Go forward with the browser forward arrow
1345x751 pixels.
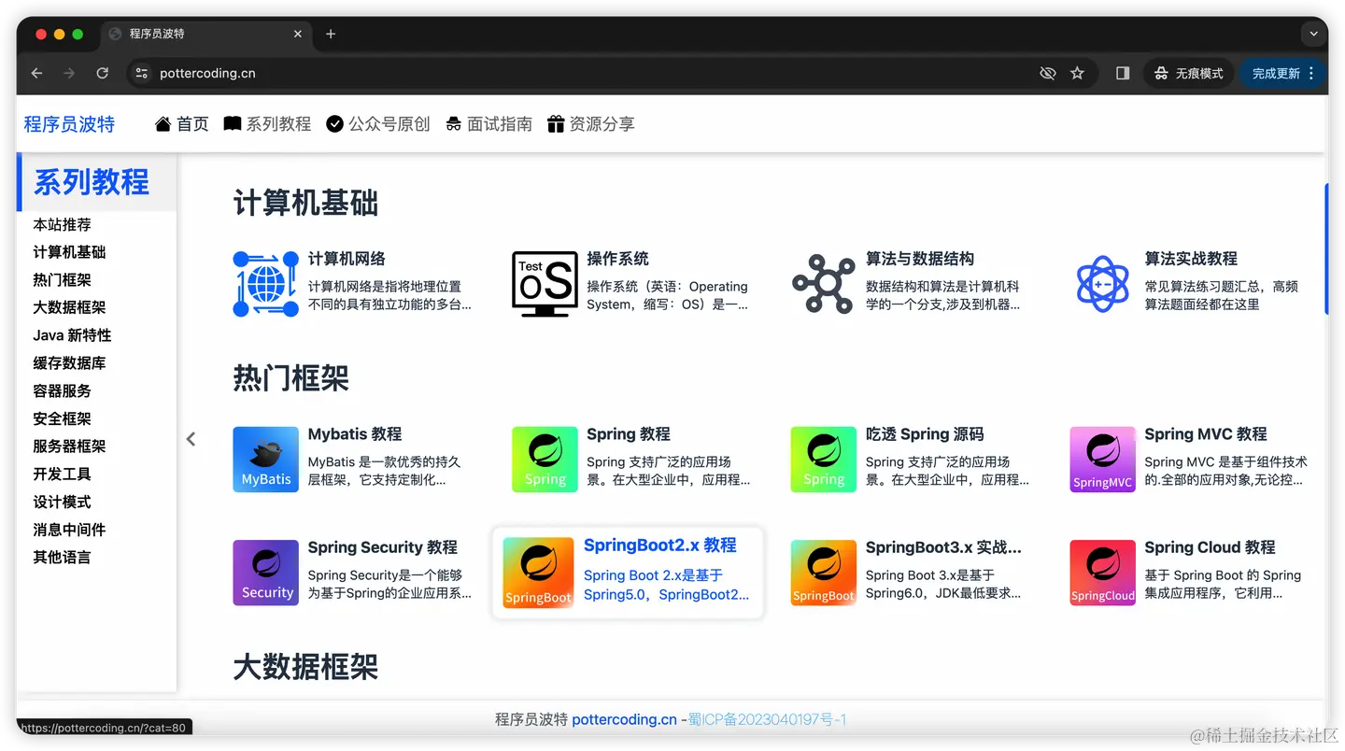(x=69, y=73)
